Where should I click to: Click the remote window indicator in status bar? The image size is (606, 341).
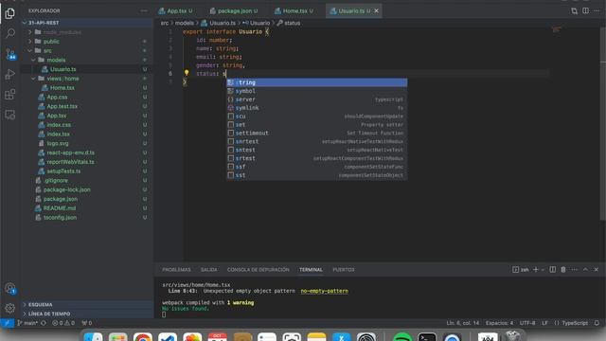point(8,323)
